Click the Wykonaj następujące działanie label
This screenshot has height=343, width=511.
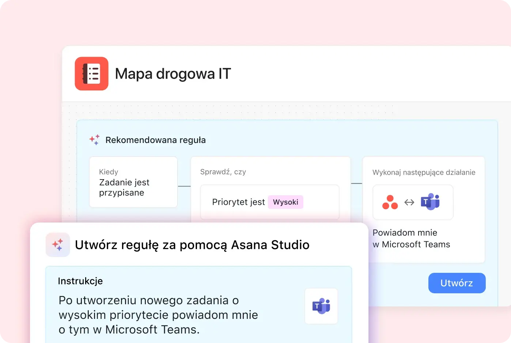coord(424,172)
